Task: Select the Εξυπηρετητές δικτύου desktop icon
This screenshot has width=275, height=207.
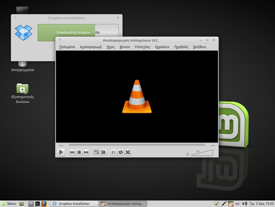Action: [x=23, y=93]
